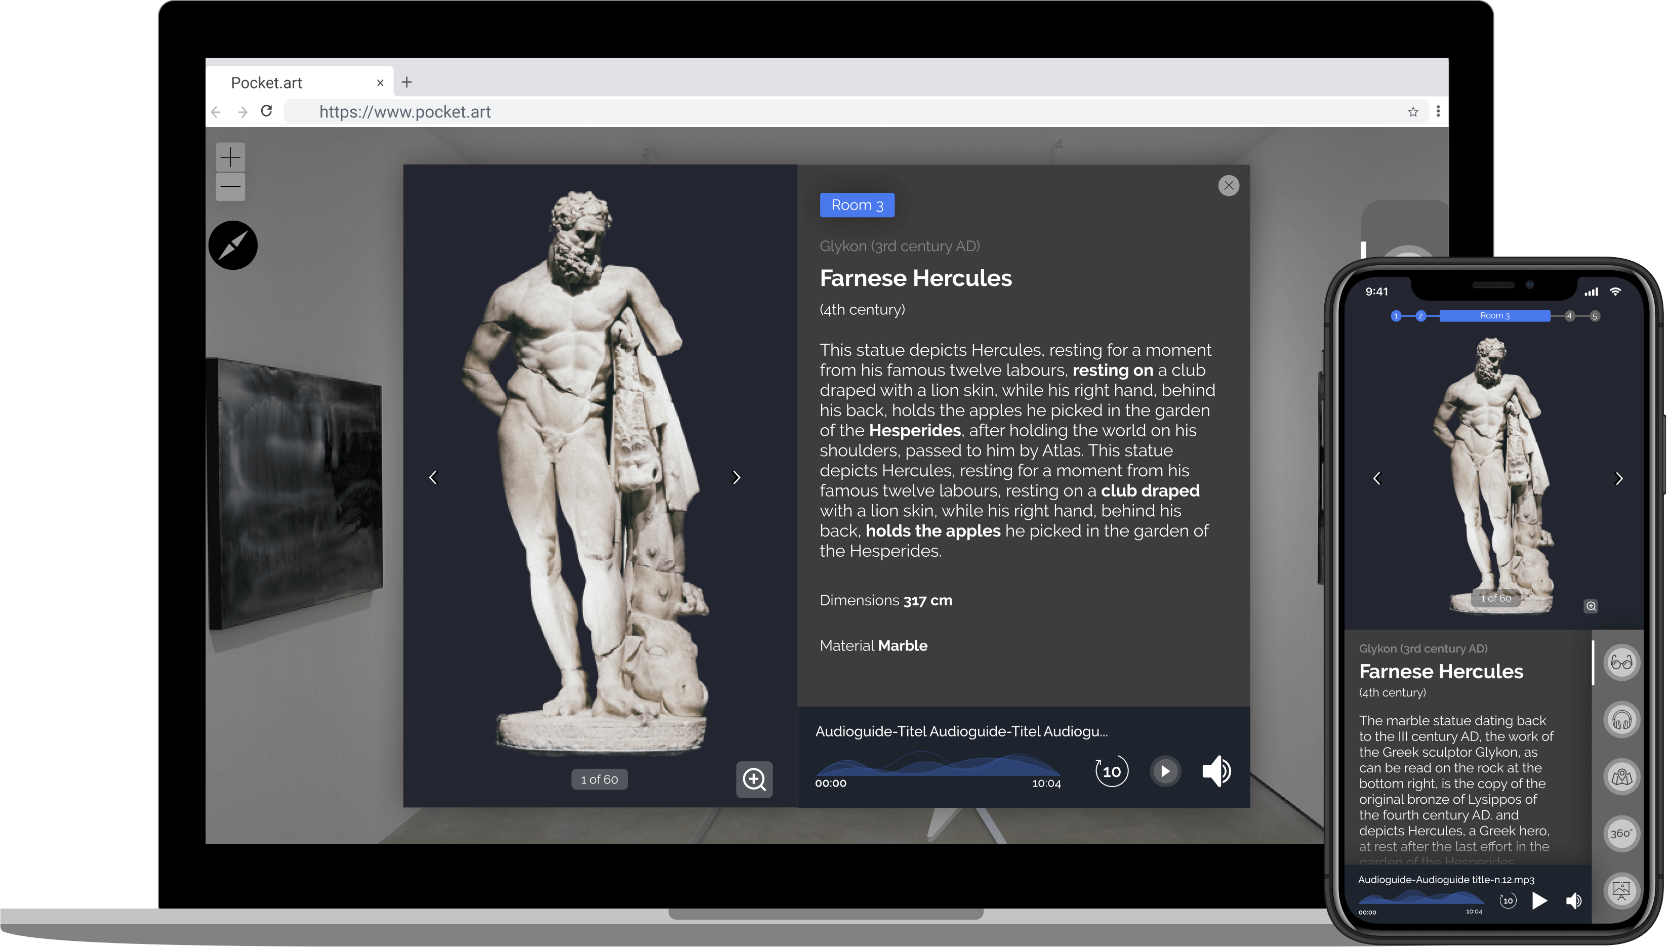Click the 'Farnese Hercules' heading on phone
1668x947 pixels.
1441,671
